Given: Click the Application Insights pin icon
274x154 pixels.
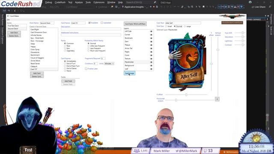Looking at the screenshot, I should click(123, 7).
